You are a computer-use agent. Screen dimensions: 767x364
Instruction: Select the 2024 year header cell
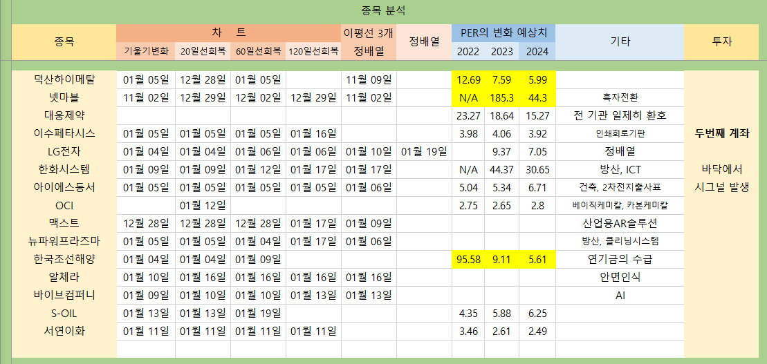[x=537, y=51]
